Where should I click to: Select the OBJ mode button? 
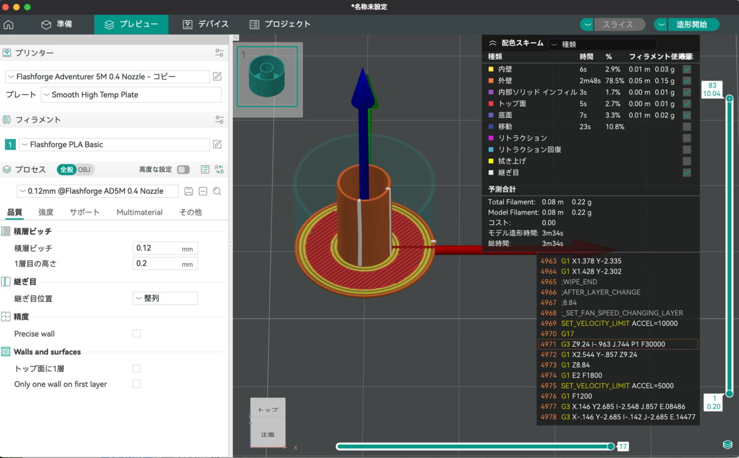83,170
